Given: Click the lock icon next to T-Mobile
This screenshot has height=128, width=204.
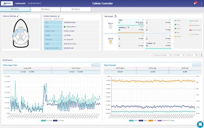Looking at the screenshot, I should pyautogui.click(x=155, y=43).
